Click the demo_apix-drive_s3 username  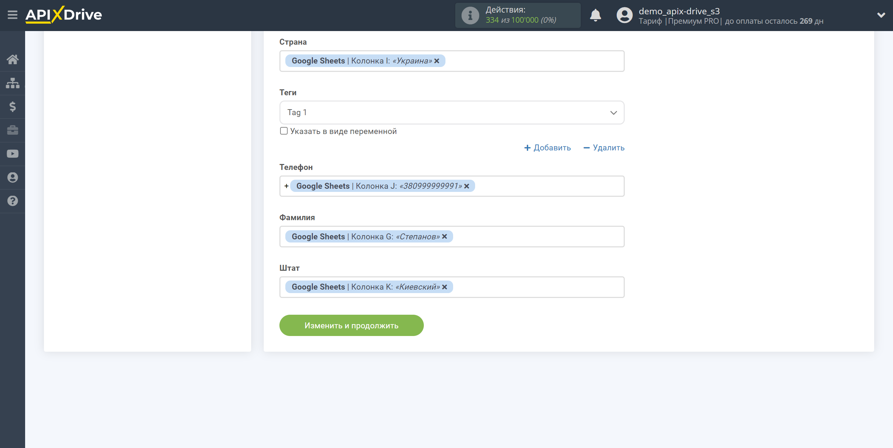(679, 11)
